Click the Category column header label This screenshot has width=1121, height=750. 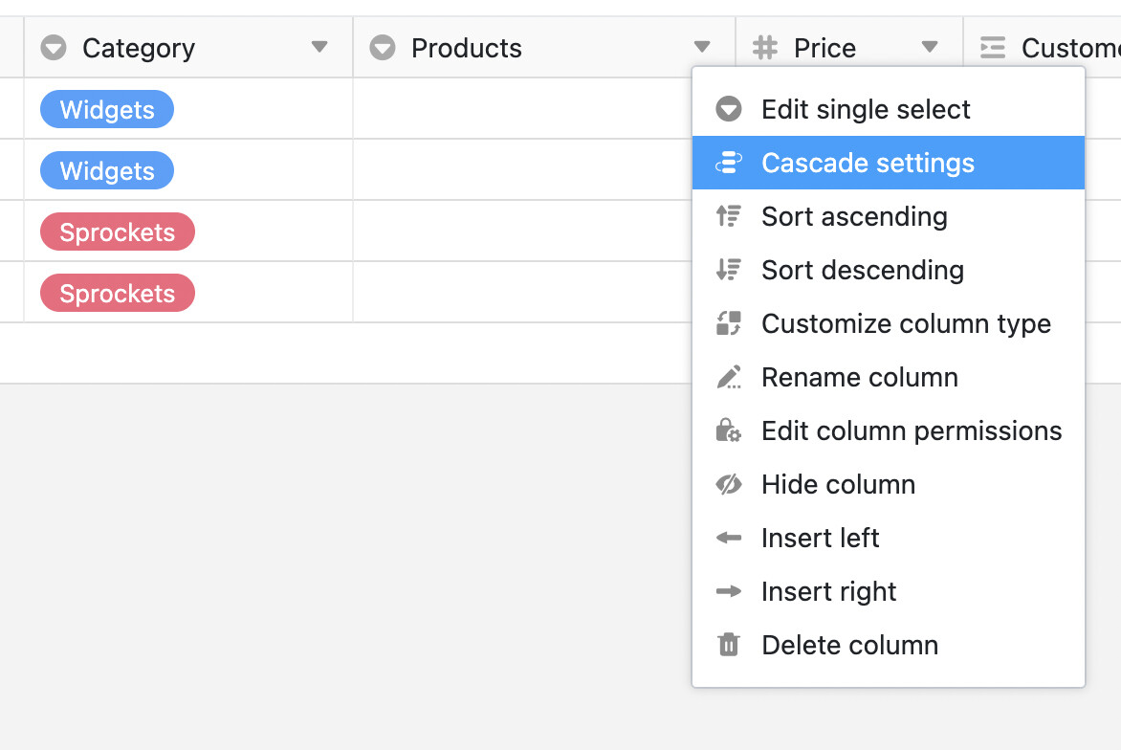[139, 48]
